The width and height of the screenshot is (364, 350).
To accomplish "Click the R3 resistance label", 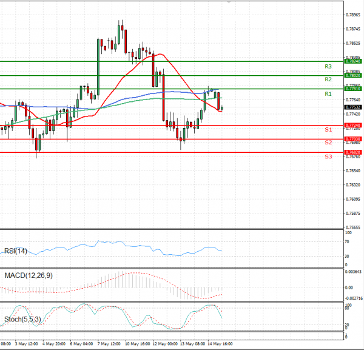I will (328, 67).
